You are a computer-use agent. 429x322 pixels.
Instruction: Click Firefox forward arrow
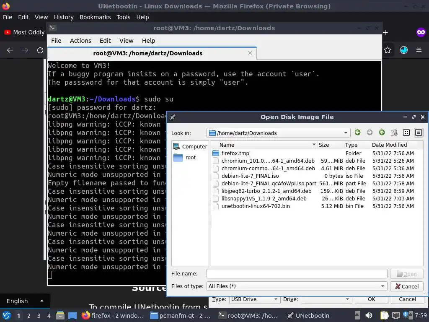tap(25, 50)
